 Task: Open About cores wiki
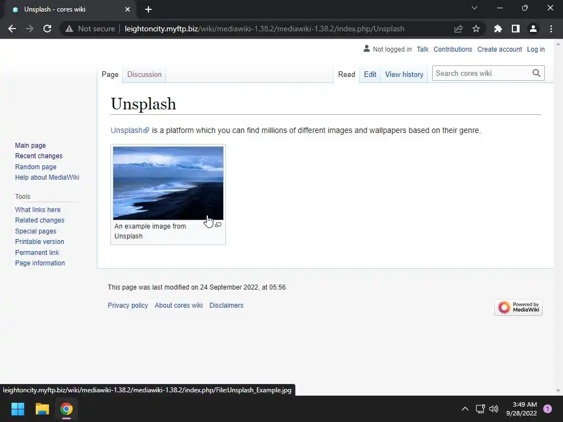click(179, 306)
